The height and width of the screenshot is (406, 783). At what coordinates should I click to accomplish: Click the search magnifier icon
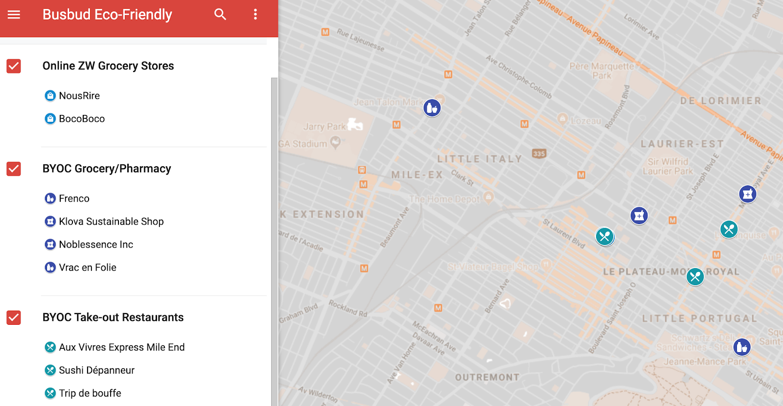coord(220,15)
